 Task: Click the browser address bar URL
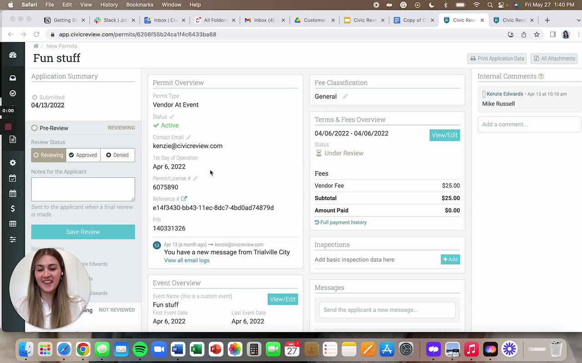point(137,34)
